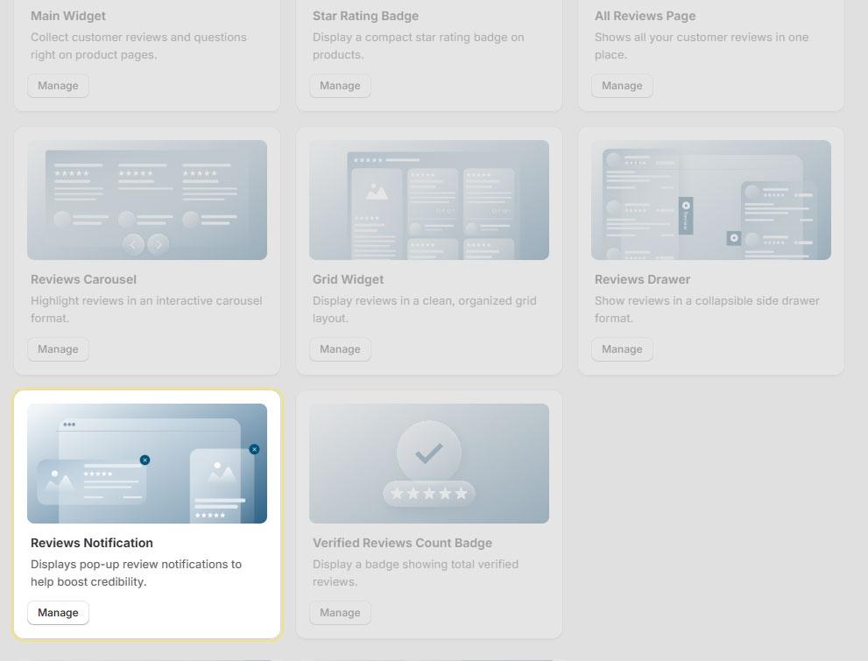The width and height of the screenshot is (868, 661).
Task: Click the right arrow in the Reviews Carousel preview
Action: click(x=158, y=245)
